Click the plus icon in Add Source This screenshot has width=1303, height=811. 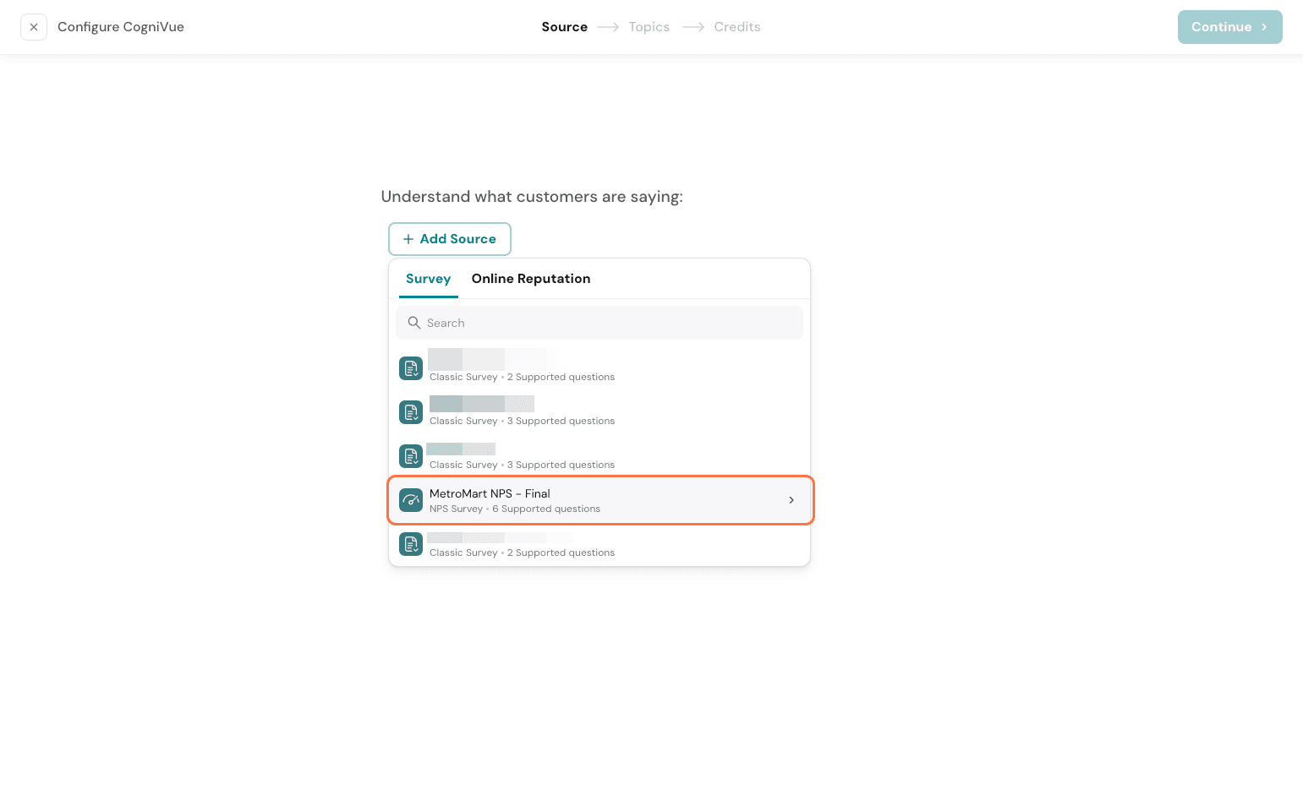pos(408,239)
